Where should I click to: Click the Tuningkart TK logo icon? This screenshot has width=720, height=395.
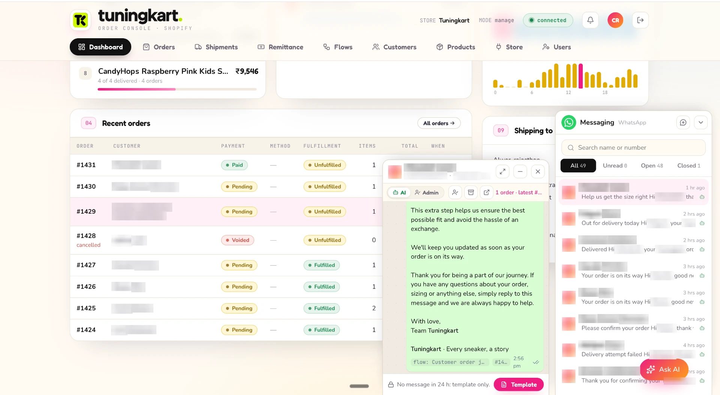pos(80,20)
